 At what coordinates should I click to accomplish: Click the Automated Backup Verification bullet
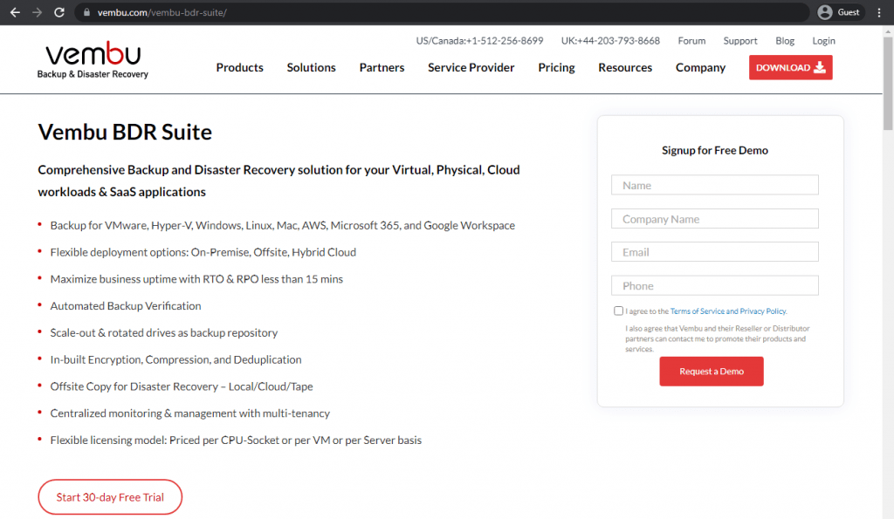tap(126, 306)
